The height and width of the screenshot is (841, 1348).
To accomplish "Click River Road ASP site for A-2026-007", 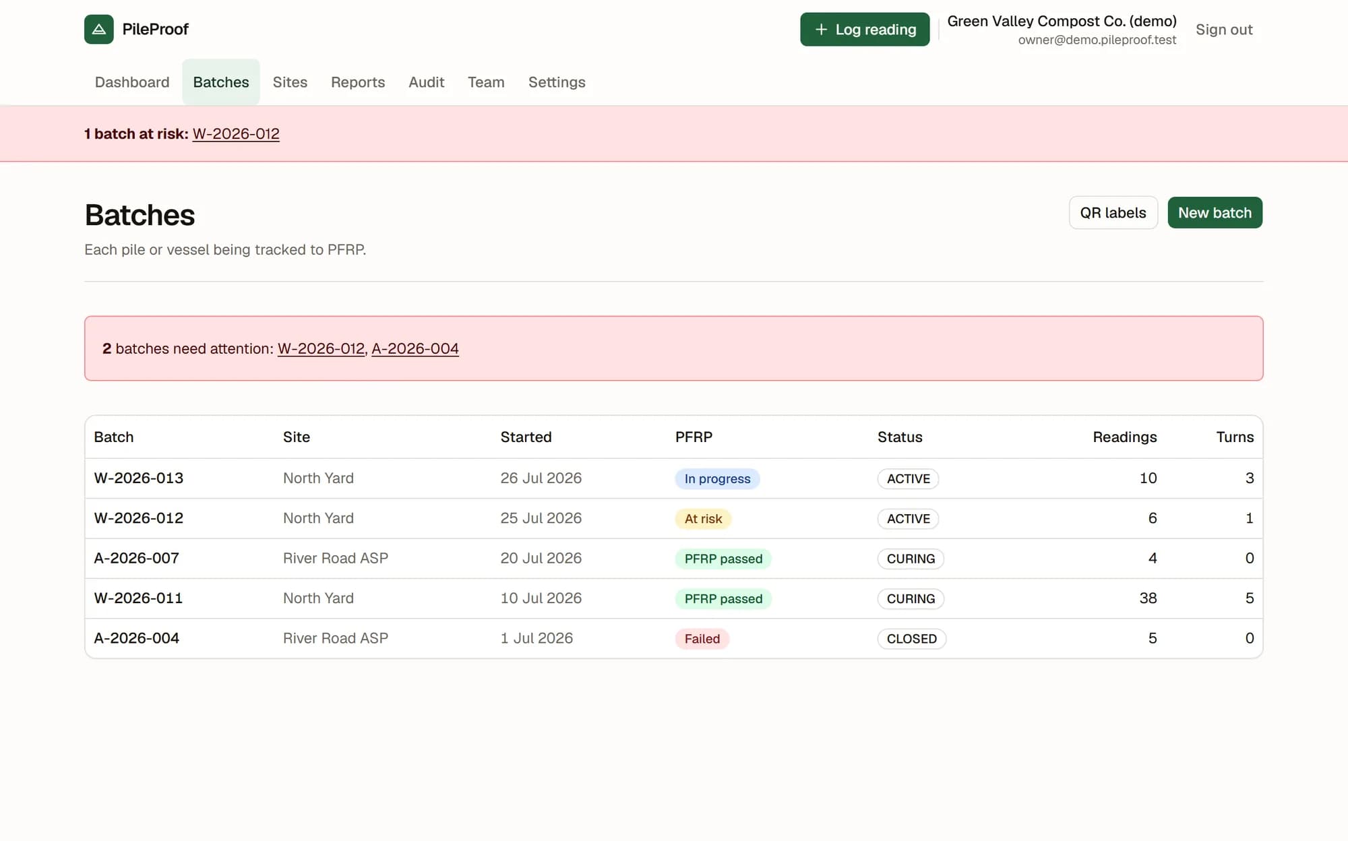I will [x=336, y=558].
